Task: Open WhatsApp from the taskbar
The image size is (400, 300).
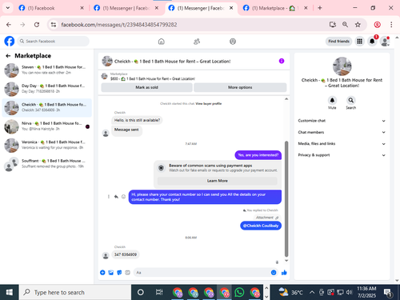Action: coord(239,292)
